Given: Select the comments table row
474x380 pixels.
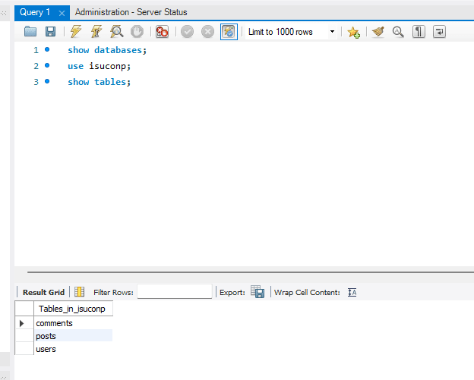Looking at the screenshot, I should (x=73, y=323).
